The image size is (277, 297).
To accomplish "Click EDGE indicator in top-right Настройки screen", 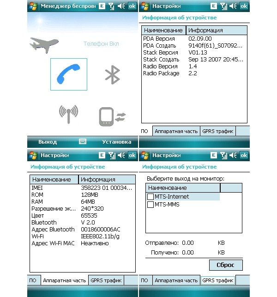I will click(x=214, y=6).
